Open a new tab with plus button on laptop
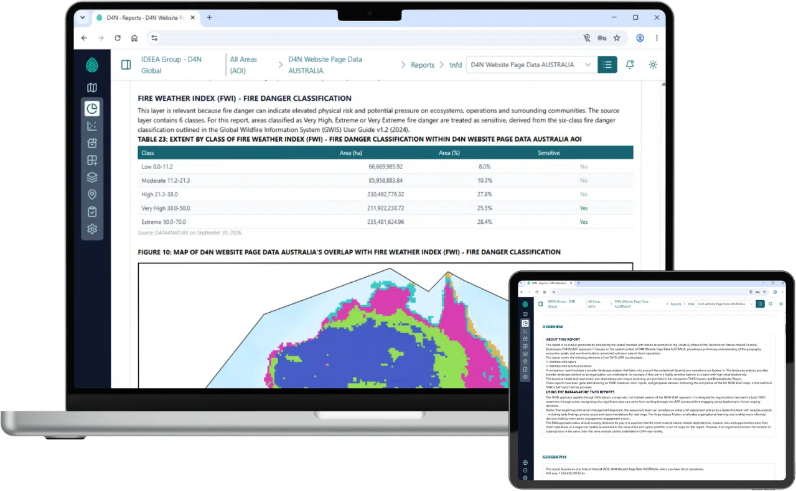Screen dimensions: 796x491 point(209,17)
